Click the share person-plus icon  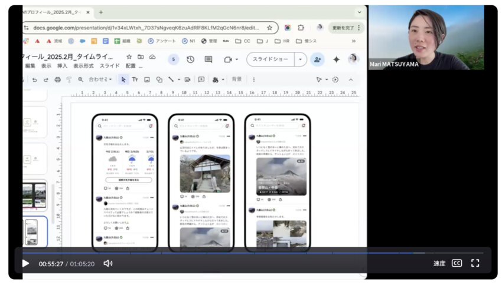coord(318,59)
